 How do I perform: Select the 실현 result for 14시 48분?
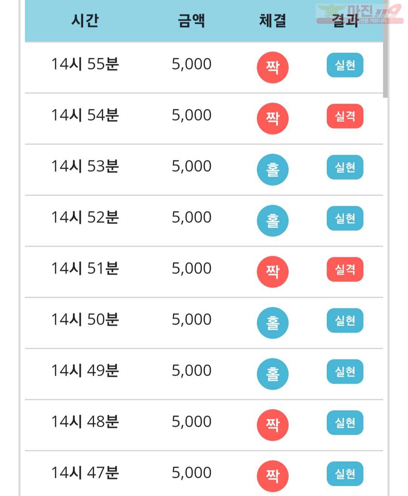(345, 423)
